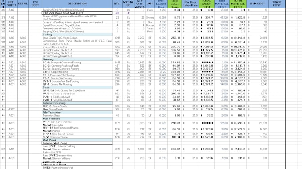Select the Fire rated drywall seal cell
Screen dimensions: 302x169
pos(77,28)
